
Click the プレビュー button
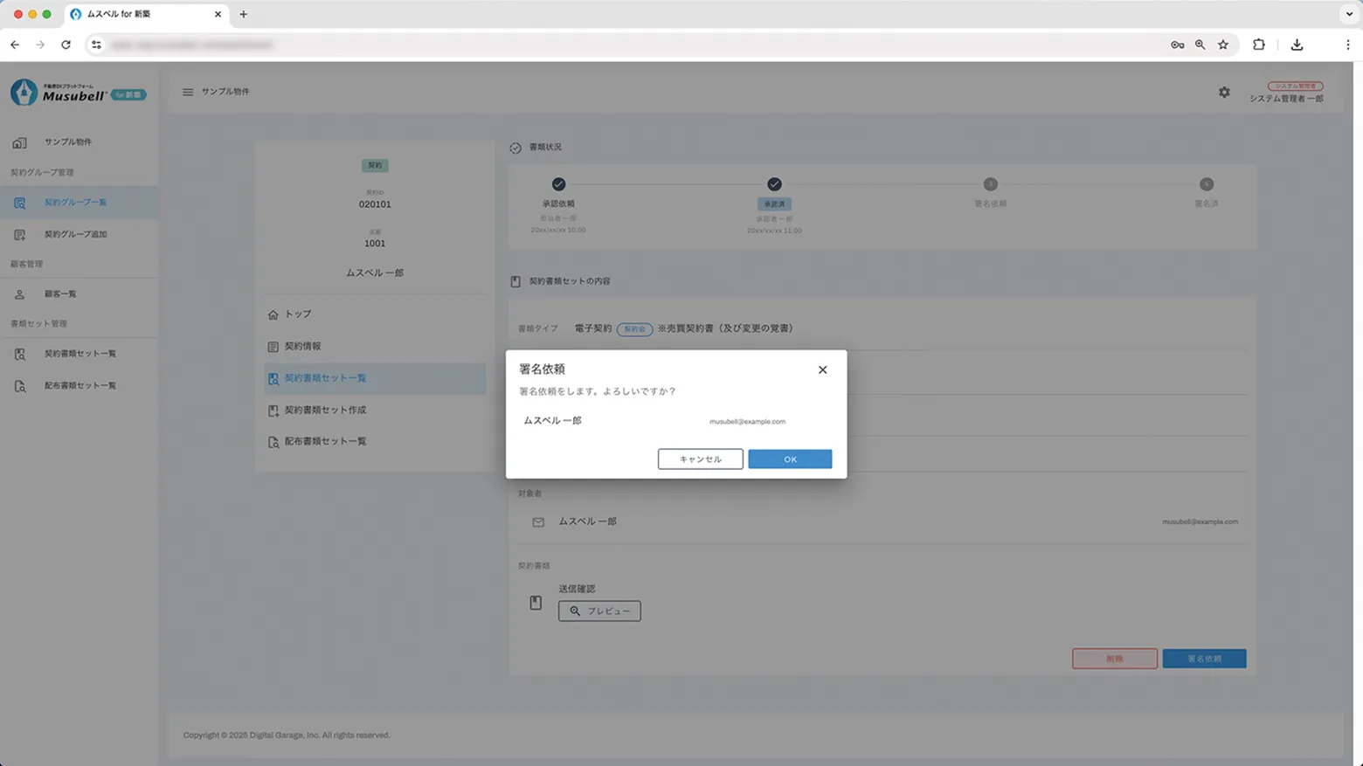click(599, 611)
